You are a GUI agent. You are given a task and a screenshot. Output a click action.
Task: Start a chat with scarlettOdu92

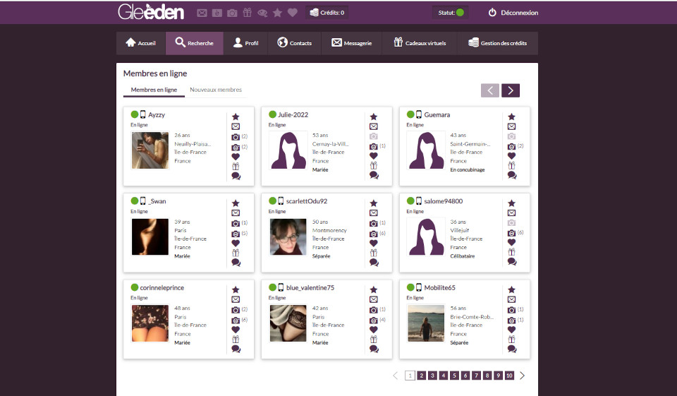(374, 263)
